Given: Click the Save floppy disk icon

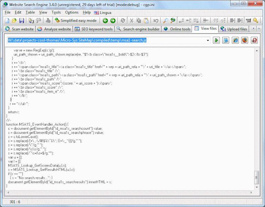Looking at the screenshot, I should [22, 21].
